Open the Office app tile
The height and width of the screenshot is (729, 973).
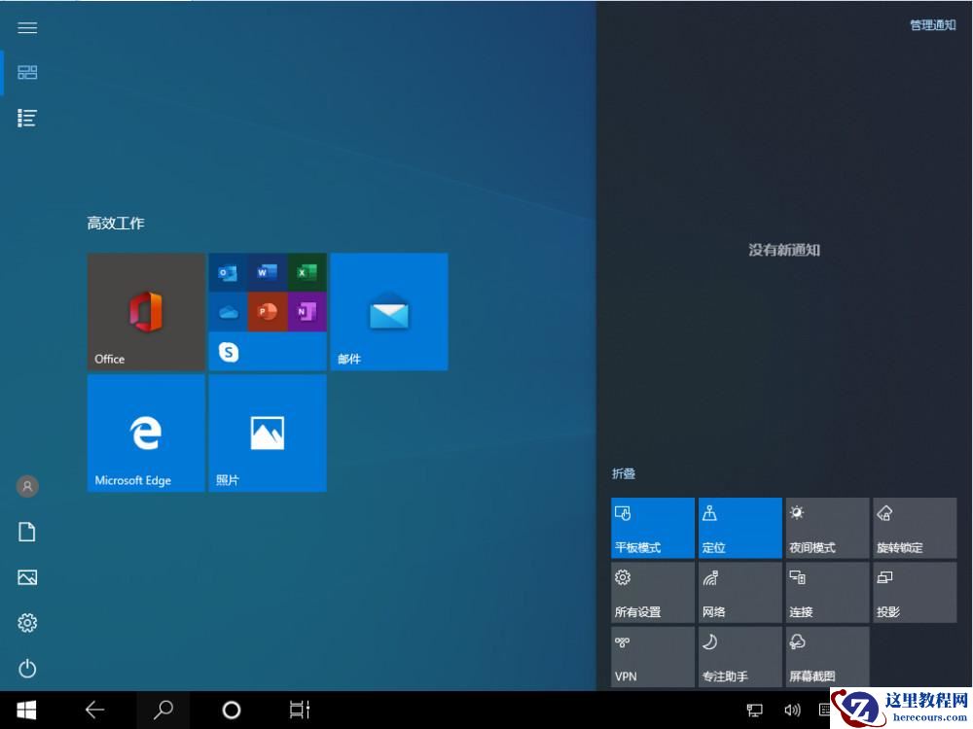(146, 311)
